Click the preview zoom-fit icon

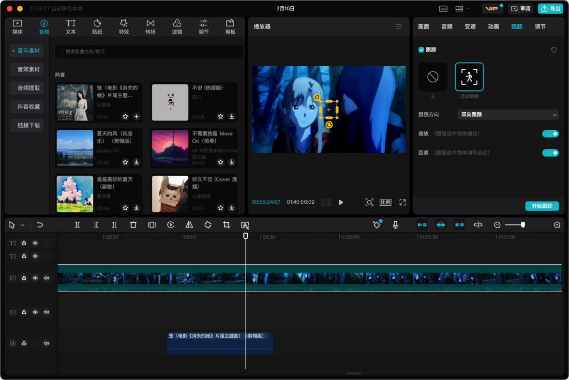pyautogui.click(x=369, y=202)
